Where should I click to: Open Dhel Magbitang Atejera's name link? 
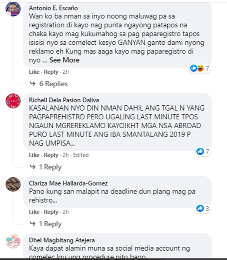[62, 240]
